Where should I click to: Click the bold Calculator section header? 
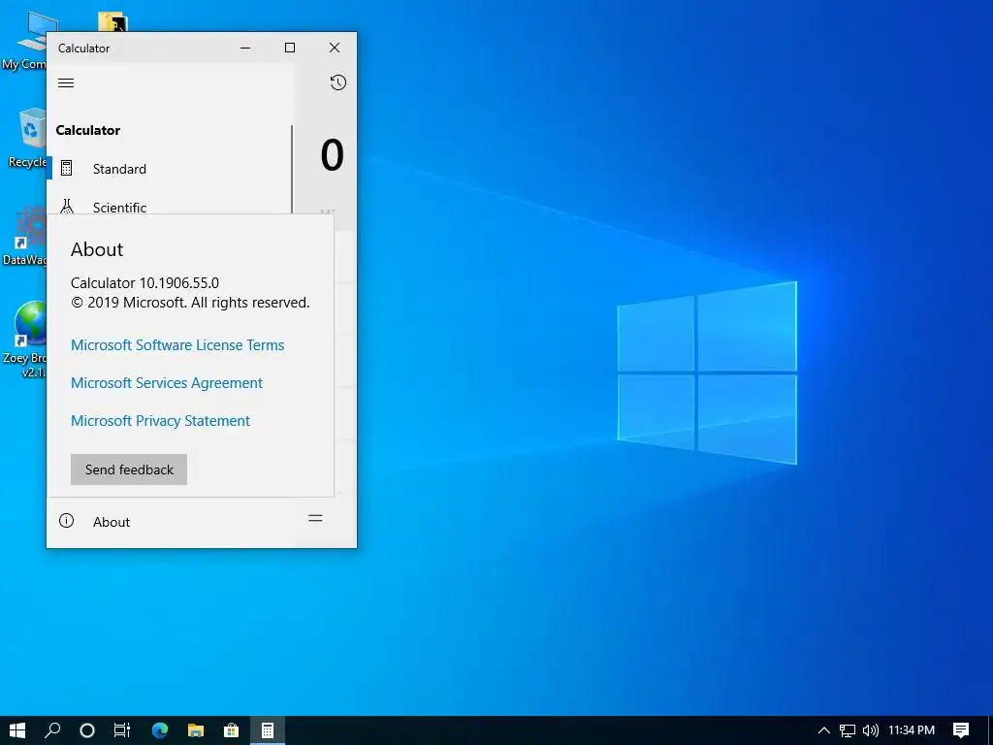[x=87, y=130]
